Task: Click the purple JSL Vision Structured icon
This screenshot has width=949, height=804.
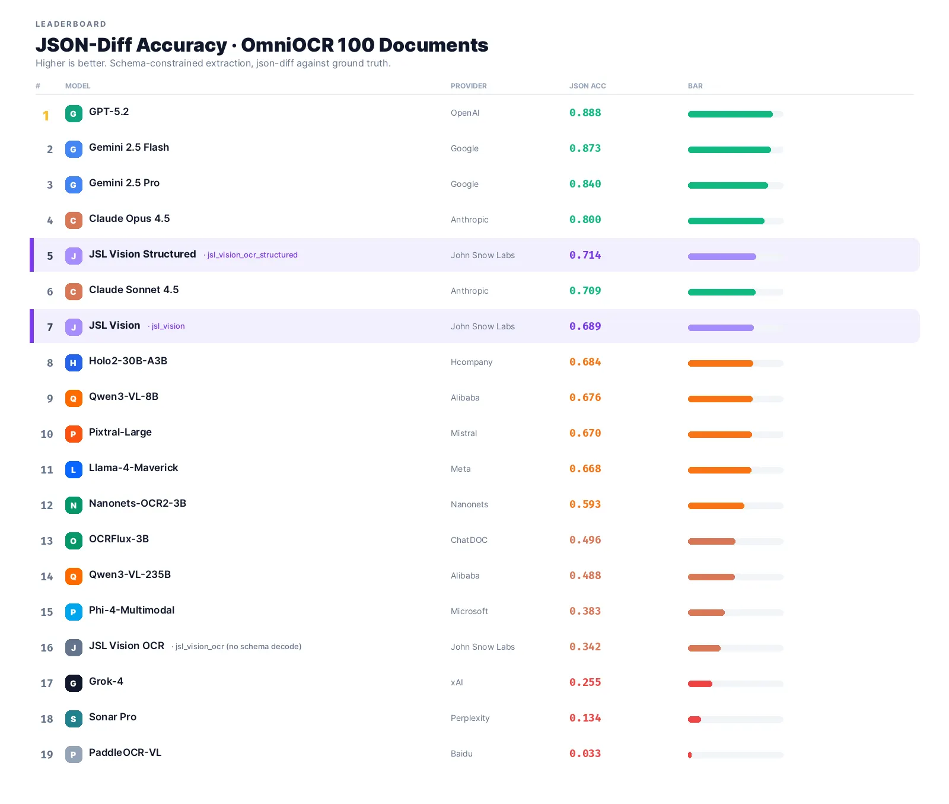Action: coord(74,256)
